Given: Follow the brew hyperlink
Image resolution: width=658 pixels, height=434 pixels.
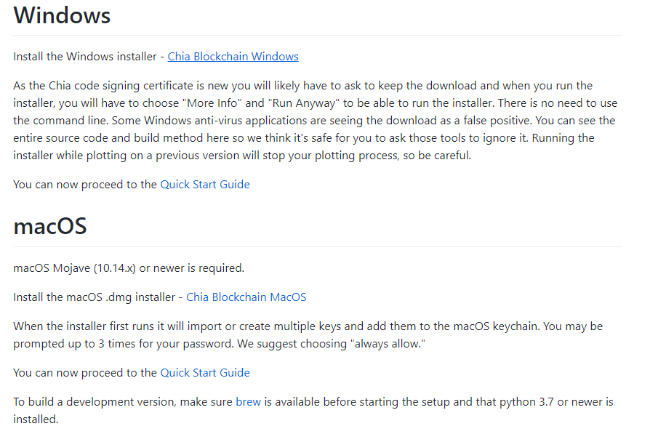Looking at the screenshot, I should pos(248,402).
